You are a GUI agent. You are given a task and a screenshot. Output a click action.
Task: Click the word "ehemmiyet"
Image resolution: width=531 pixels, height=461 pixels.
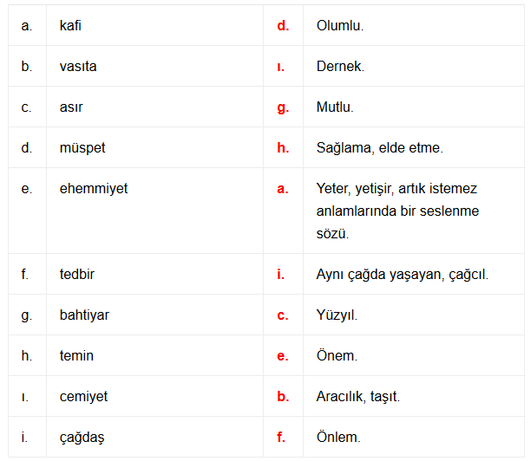click(94, 189)
